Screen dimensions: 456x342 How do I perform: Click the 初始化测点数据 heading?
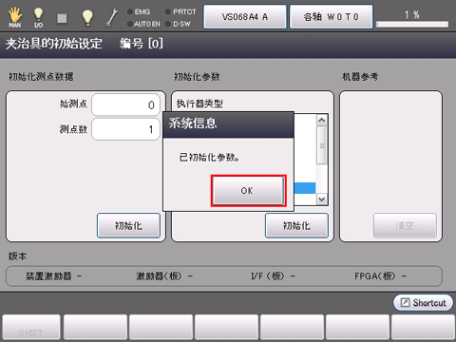coord(41,77)
